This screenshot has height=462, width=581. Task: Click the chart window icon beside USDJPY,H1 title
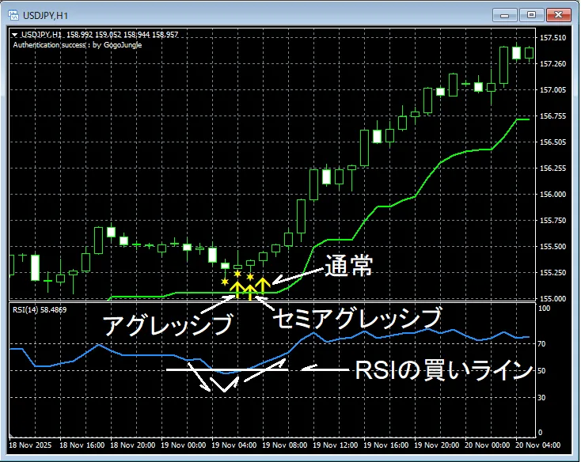click(13, 15)
